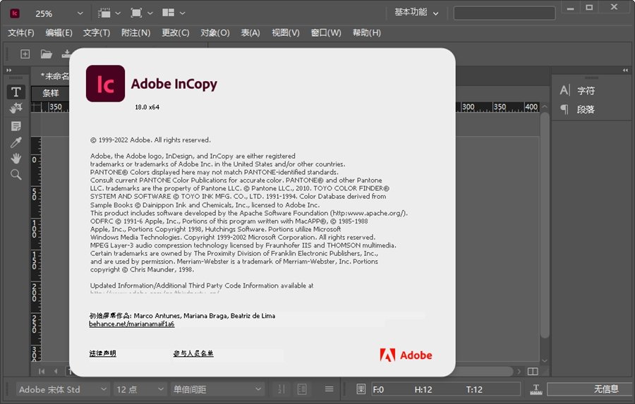Open the 更改(C) menu
Screen dimensions: 635x404
176,33
